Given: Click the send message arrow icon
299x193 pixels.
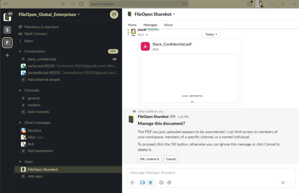Looking at the screenshot, I should point(283,183).
